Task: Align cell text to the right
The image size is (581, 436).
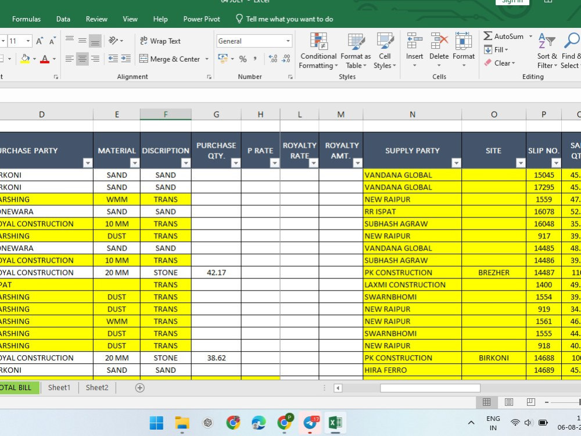Action: (x=95, y=59)
